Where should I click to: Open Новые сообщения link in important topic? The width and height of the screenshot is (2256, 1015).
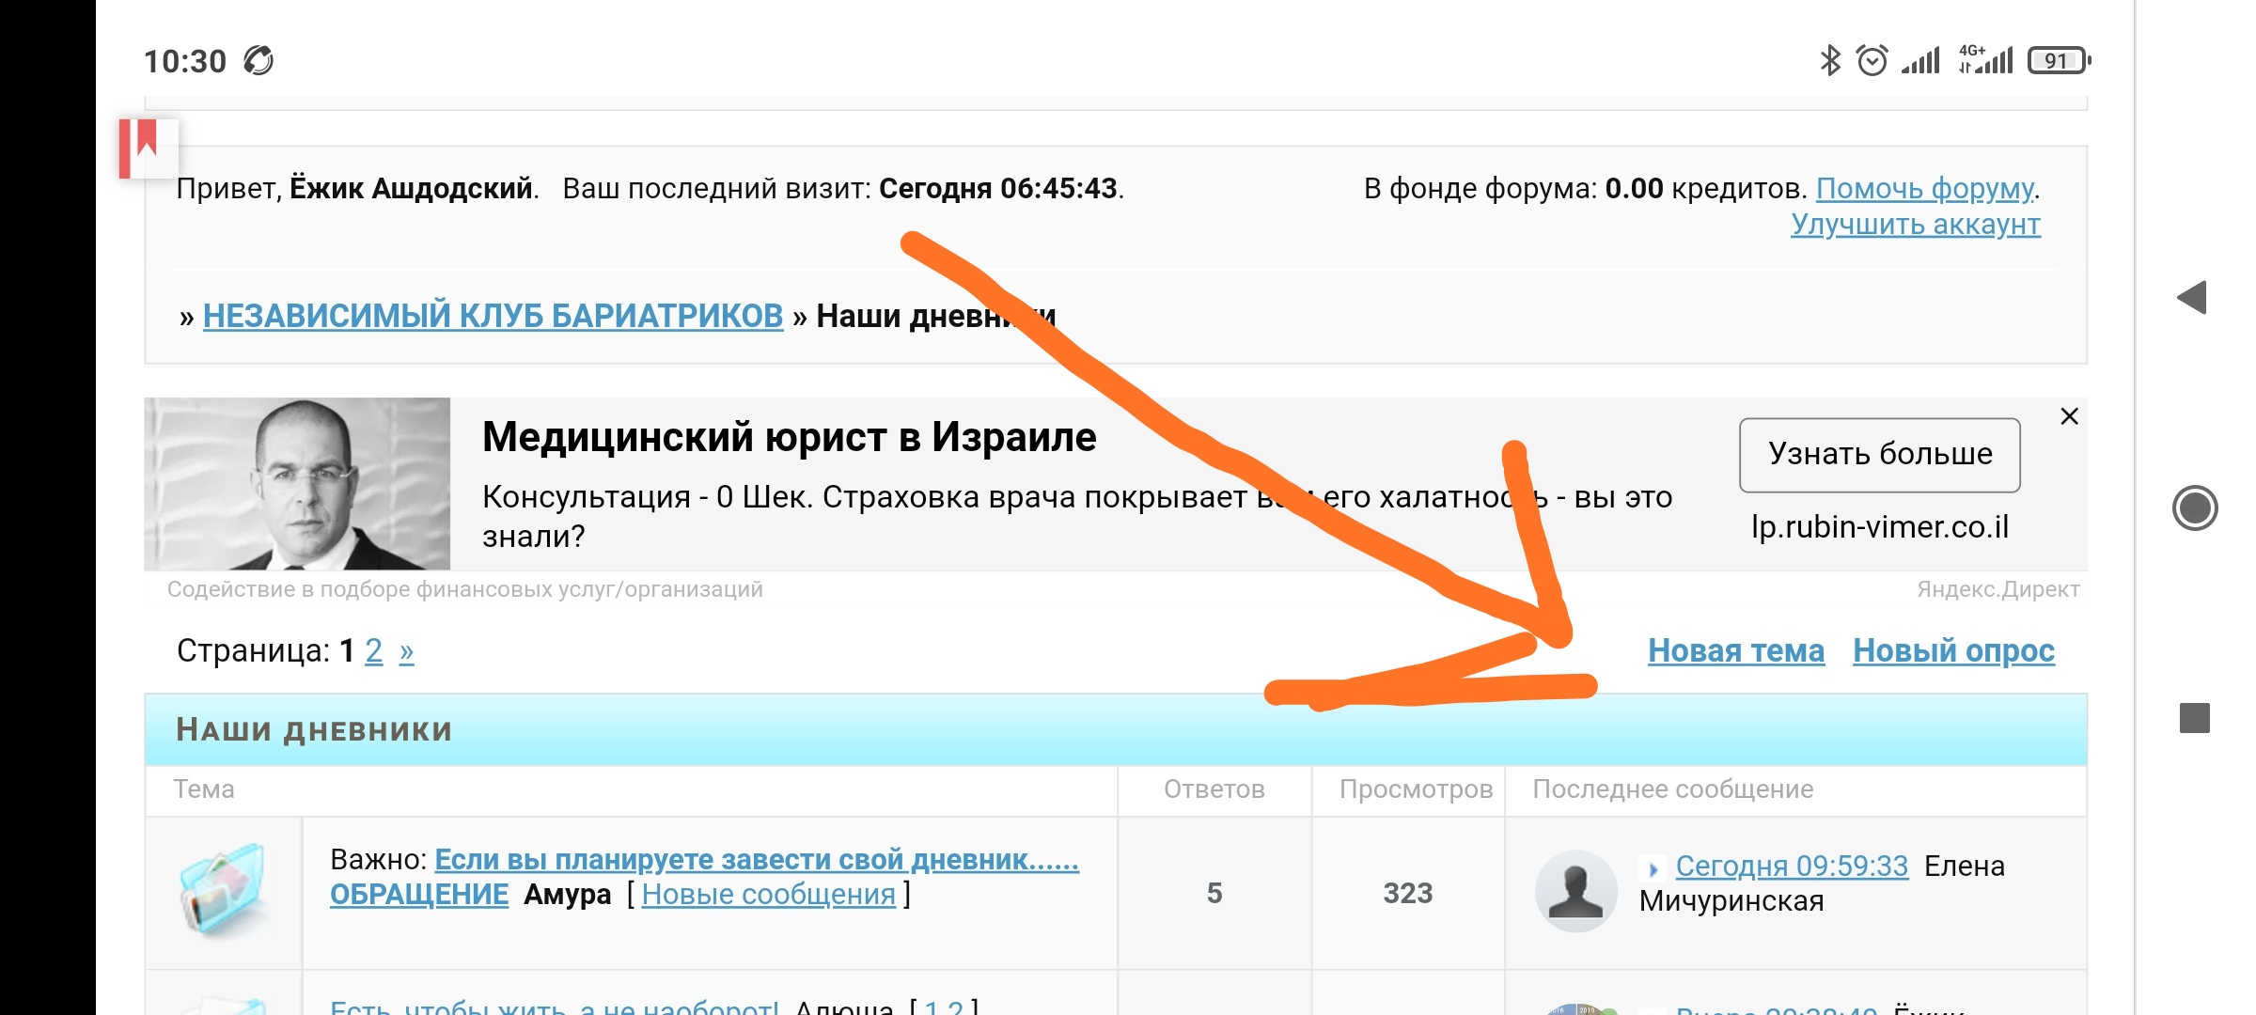coord(768,894)
